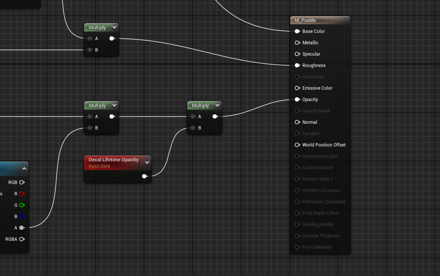The width and height of the screenshot is (440, 276).
Task: Click output pin of top Multiply node
Action: coord(112,38)
